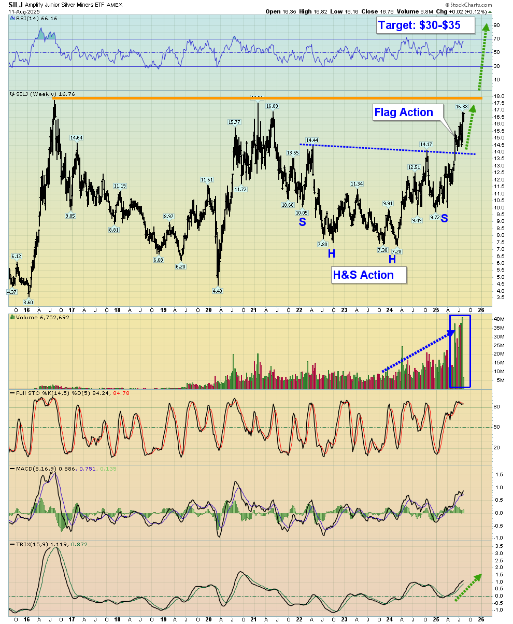Click the right shoulder "S" marker near 9.72

click(444, 218)
